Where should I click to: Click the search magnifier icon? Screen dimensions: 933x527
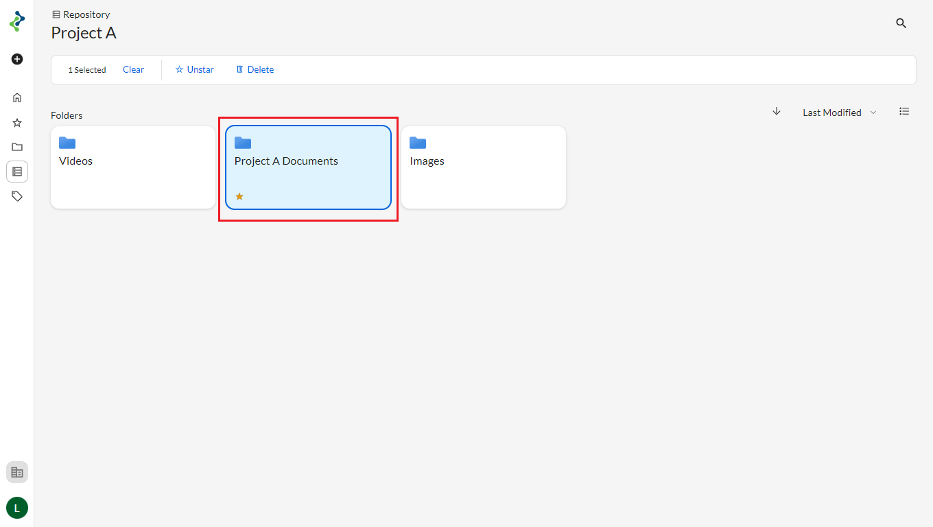coord(901,23)
